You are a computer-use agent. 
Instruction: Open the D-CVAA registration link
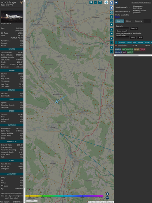coord(19,28)
